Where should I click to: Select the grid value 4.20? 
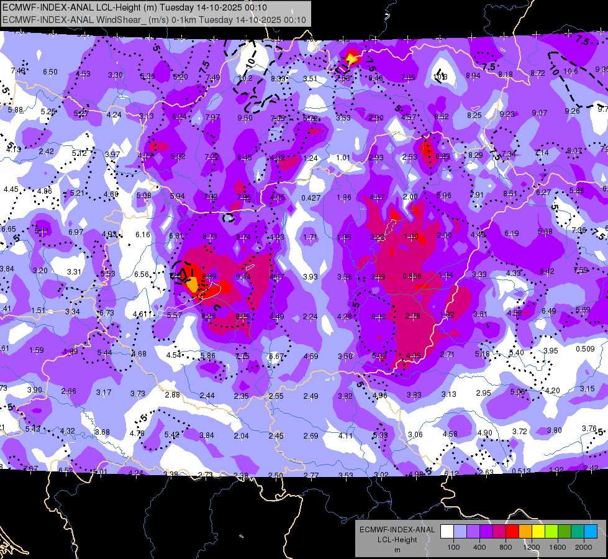pyautogui.click(x=553, y=390)
